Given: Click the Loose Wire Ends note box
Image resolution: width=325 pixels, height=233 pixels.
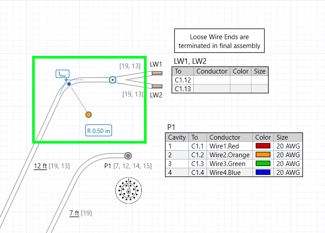Looking at the screenshot, I should [219, 41].
